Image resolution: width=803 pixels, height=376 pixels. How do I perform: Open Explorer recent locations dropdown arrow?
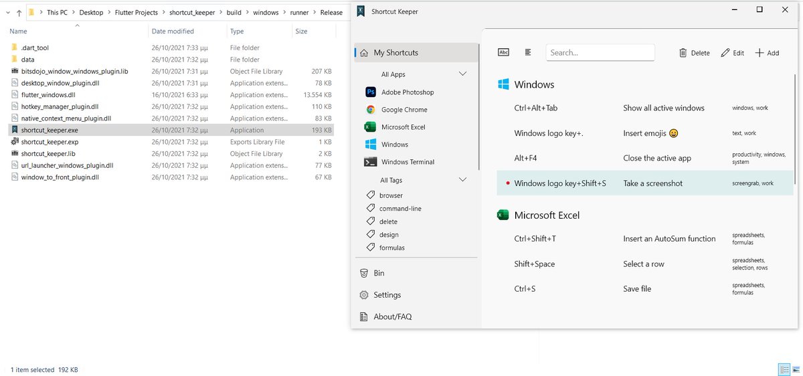[x=7, y=12]
